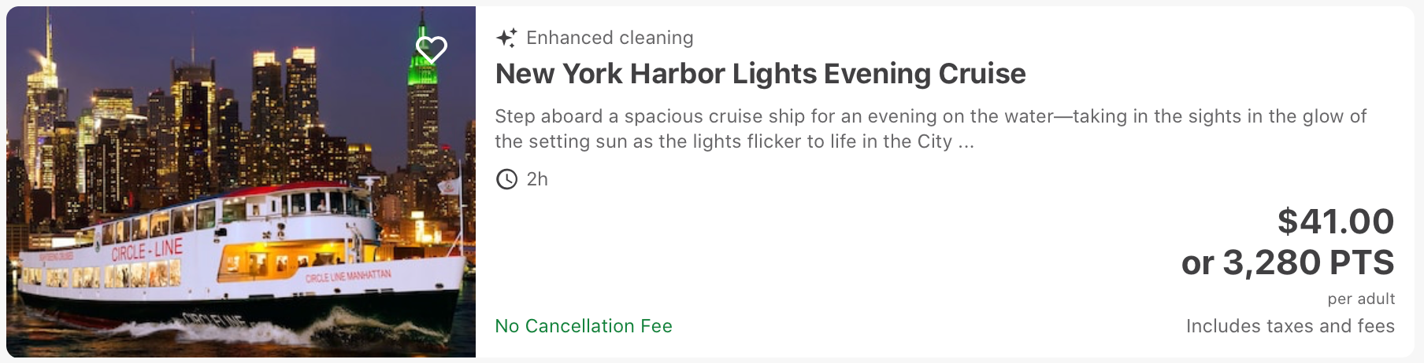
Task: Select the 2h duration text
Action: tap(537, 179)
